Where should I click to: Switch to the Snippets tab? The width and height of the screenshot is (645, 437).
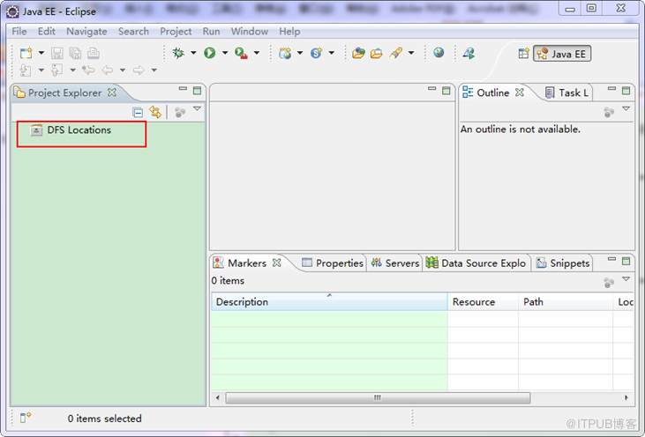[x=564, y=263]
